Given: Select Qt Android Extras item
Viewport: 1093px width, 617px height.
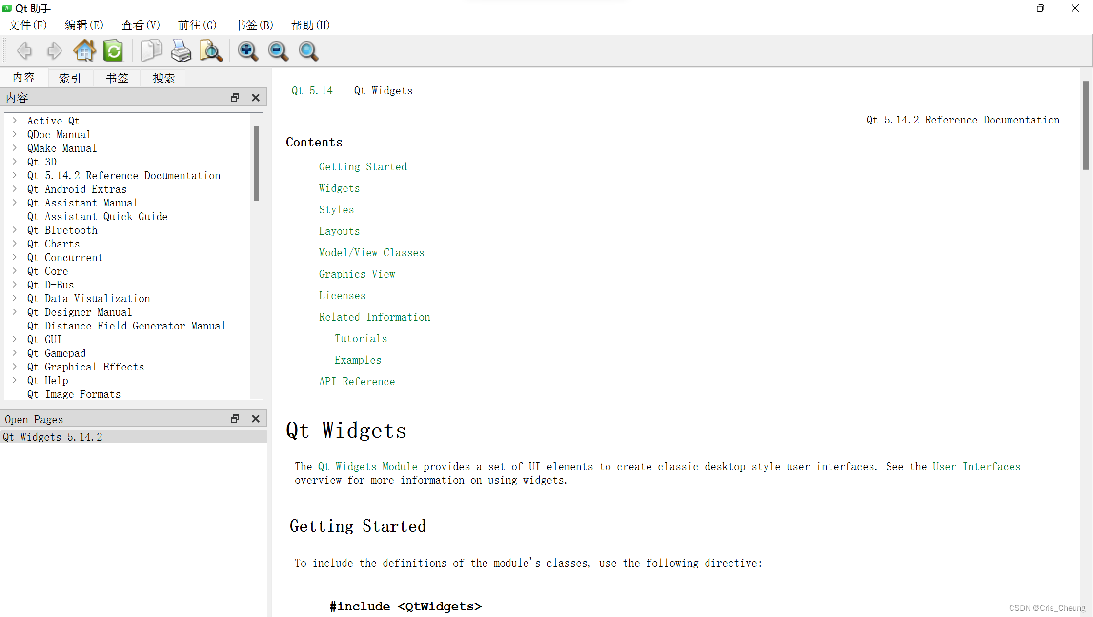Looking at the screenshot, I should pyautogui.click(x=77, y=189).
